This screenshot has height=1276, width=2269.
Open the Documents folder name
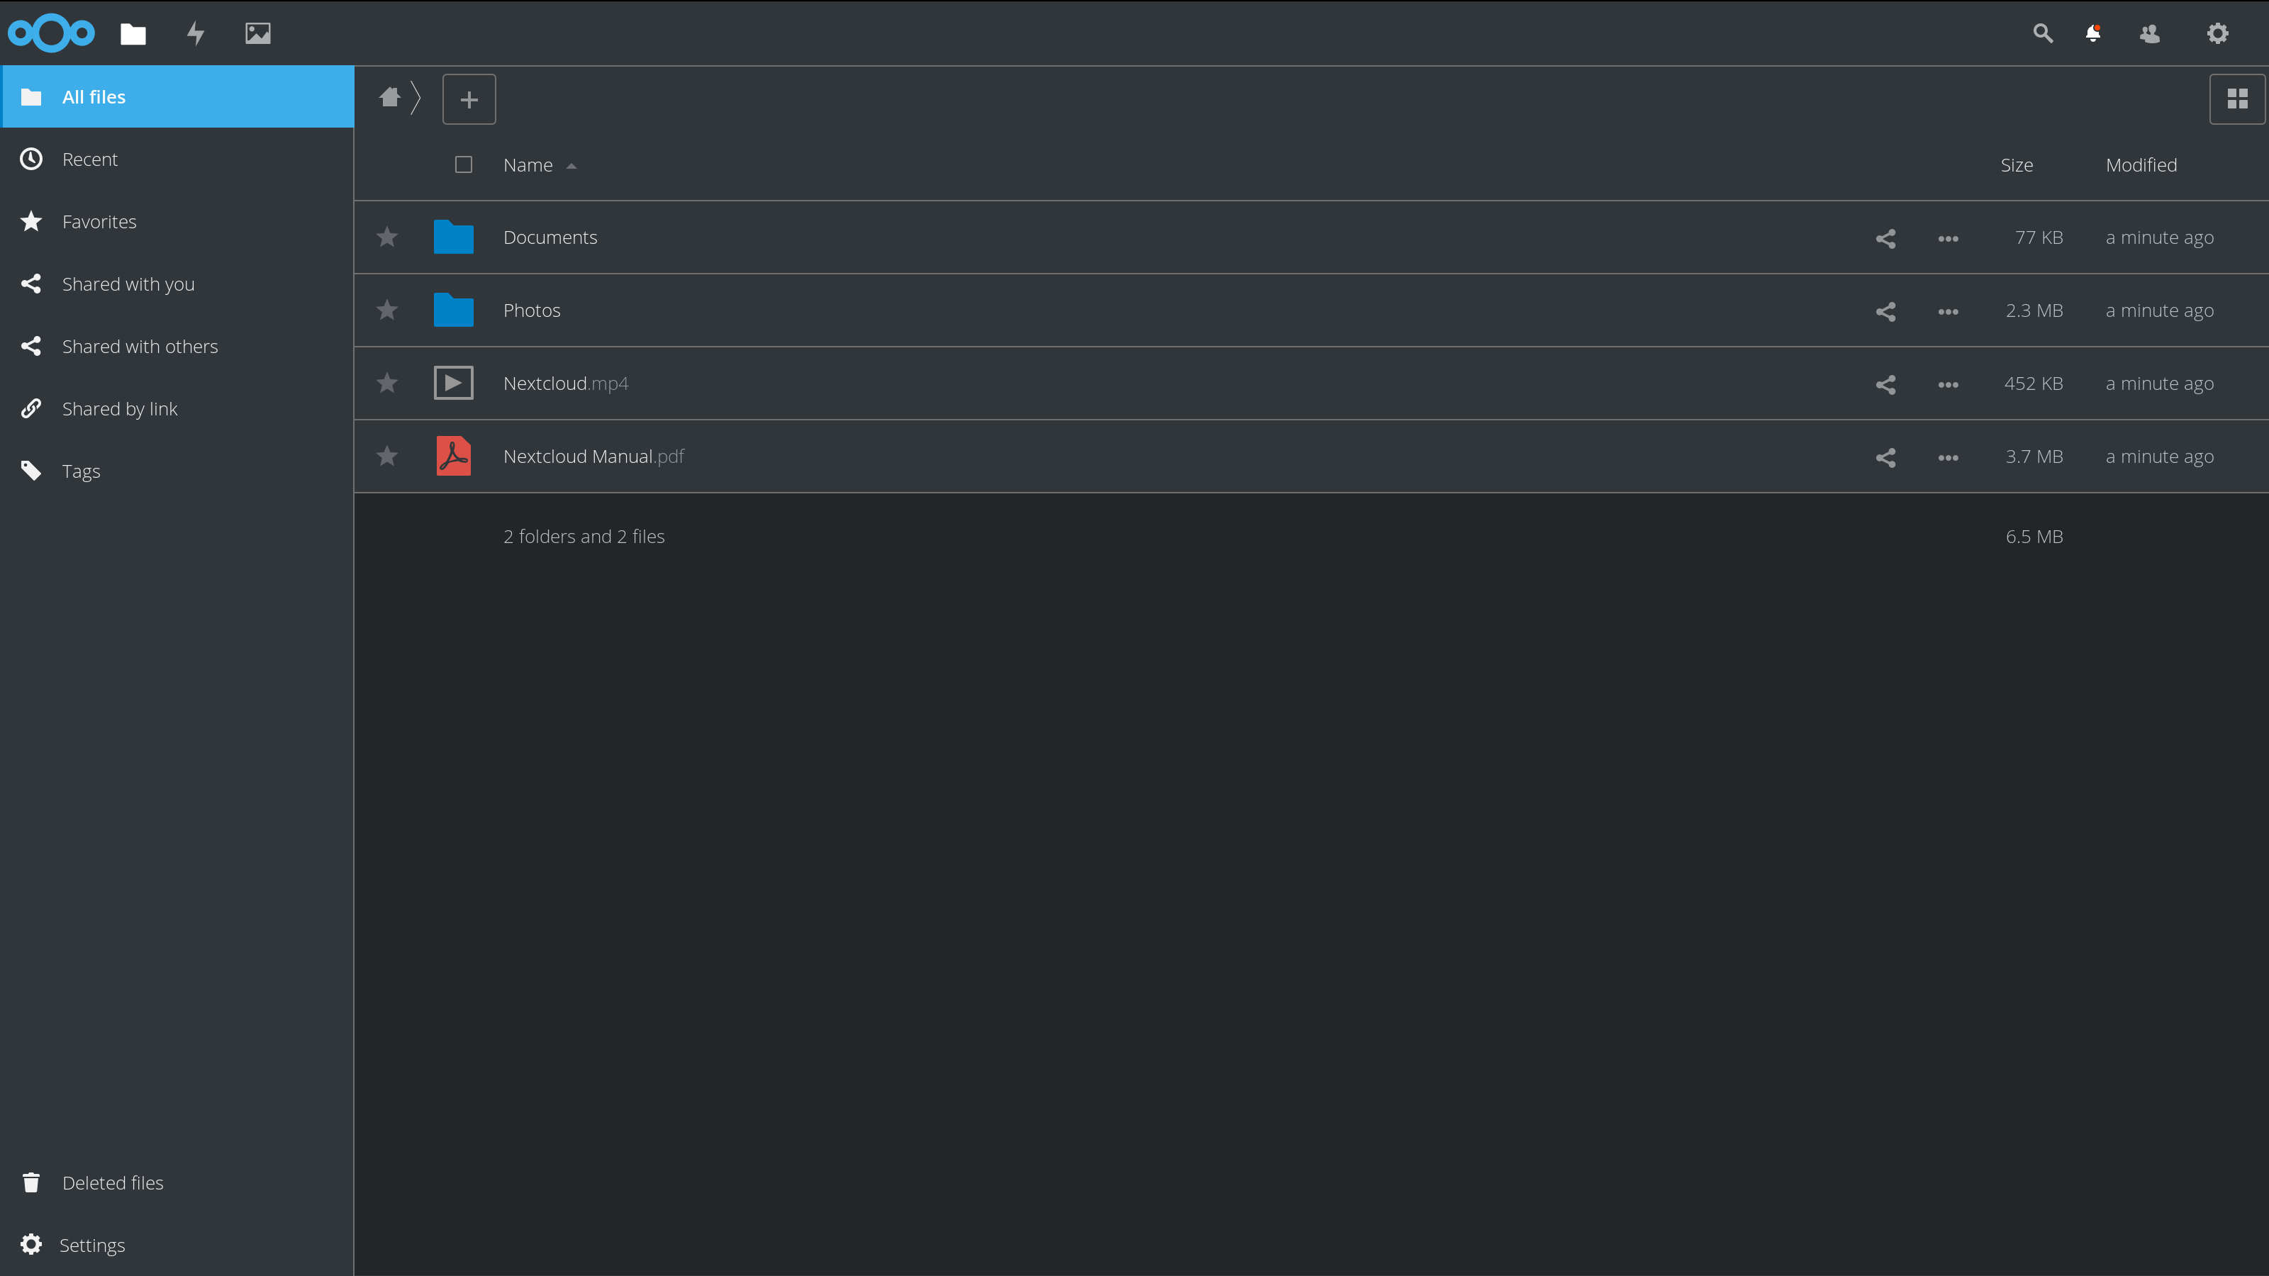click(x=550, y=237)
